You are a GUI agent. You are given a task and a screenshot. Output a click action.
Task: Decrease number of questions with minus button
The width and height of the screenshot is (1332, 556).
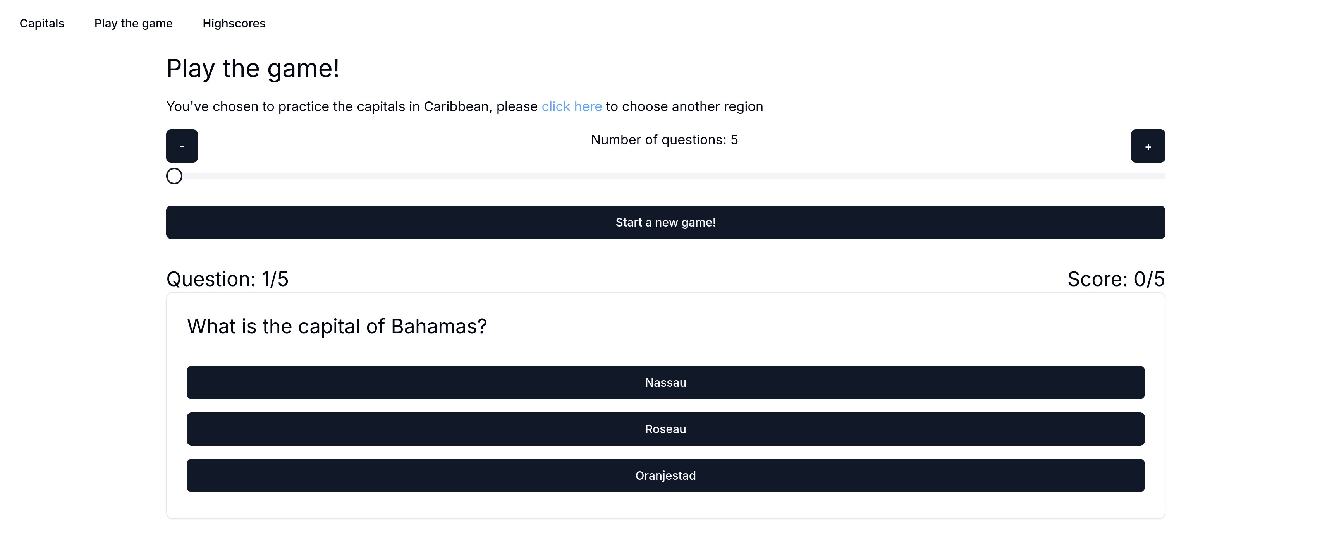click(182, 146)
